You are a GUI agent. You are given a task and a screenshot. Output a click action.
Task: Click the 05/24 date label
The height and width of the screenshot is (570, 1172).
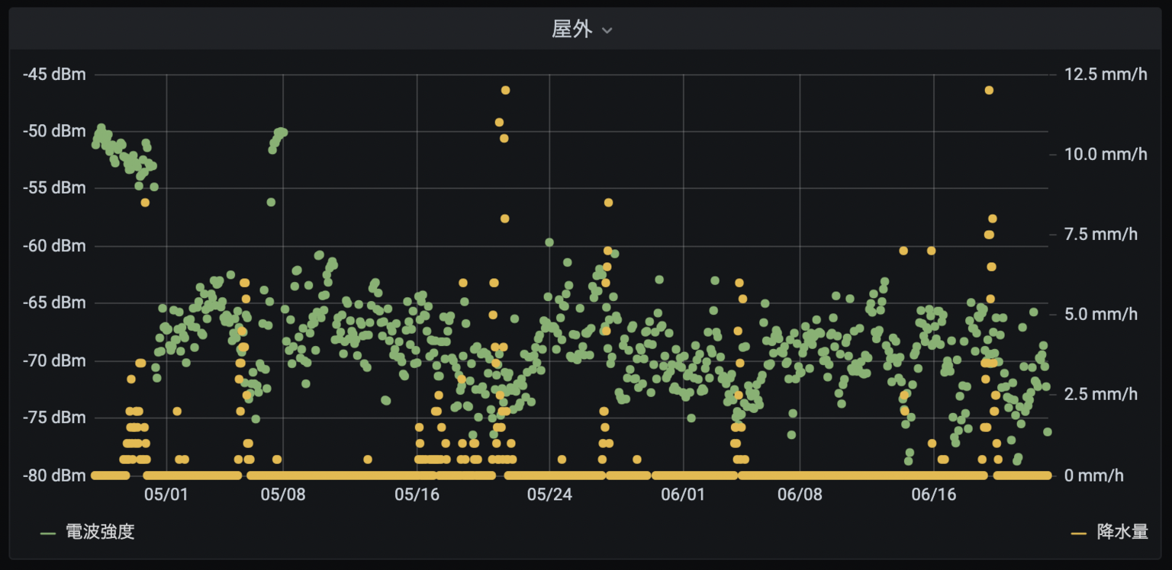pos(549,495)
